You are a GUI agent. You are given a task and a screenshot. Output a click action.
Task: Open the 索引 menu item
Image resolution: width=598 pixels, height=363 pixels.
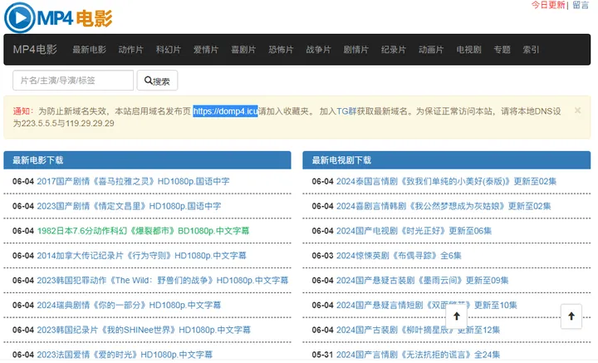tap(531, 50)
